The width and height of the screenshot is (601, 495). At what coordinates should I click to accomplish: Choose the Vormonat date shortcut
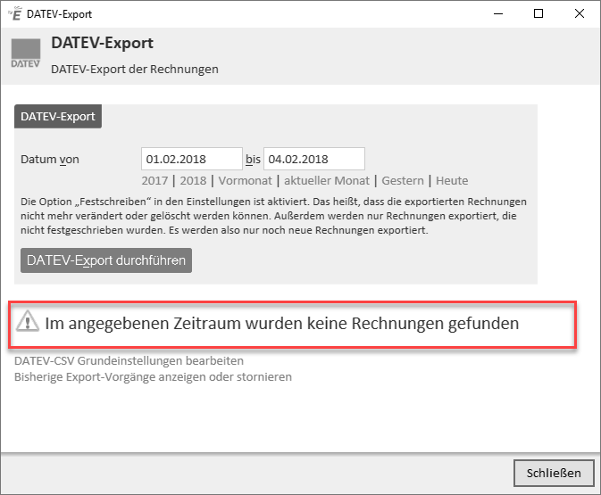click(246, 181)
